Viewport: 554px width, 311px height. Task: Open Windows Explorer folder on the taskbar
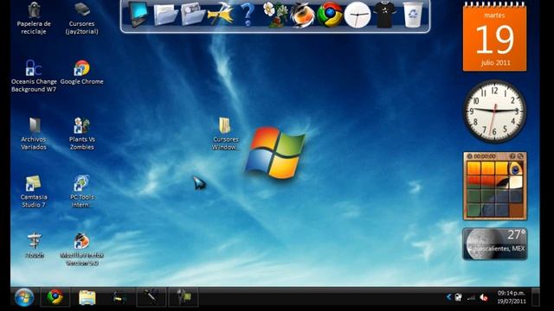pos(87,297)
